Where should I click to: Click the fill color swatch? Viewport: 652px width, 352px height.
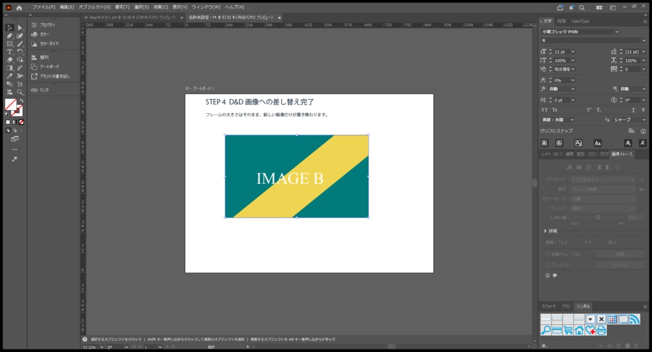(x=10, y=105)
